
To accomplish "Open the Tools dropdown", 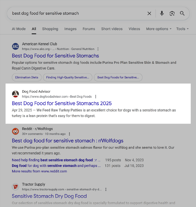I will (182, 29).
